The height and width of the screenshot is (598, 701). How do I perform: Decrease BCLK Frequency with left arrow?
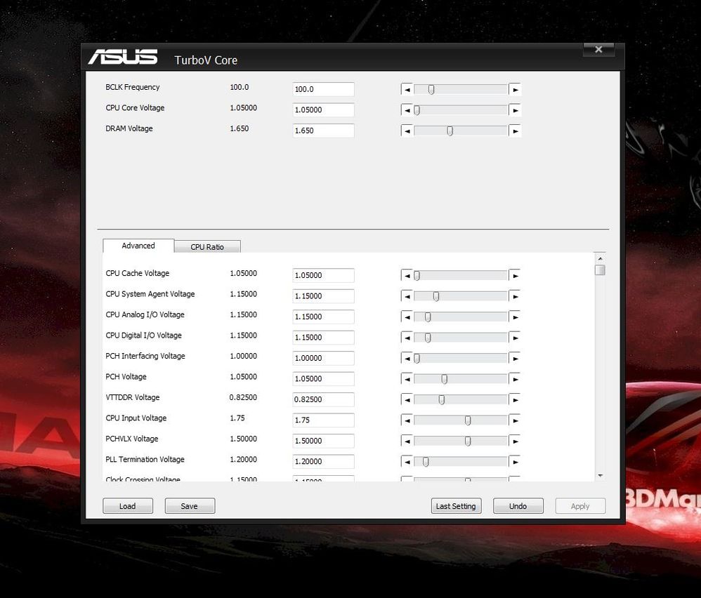[x=407, y=89]
